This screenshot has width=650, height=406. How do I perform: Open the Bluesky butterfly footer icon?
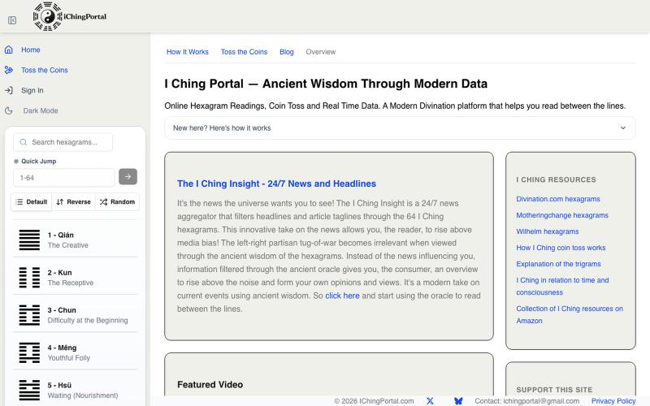458,400
